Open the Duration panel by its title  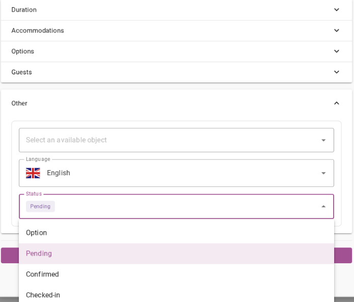coord(24,10)
